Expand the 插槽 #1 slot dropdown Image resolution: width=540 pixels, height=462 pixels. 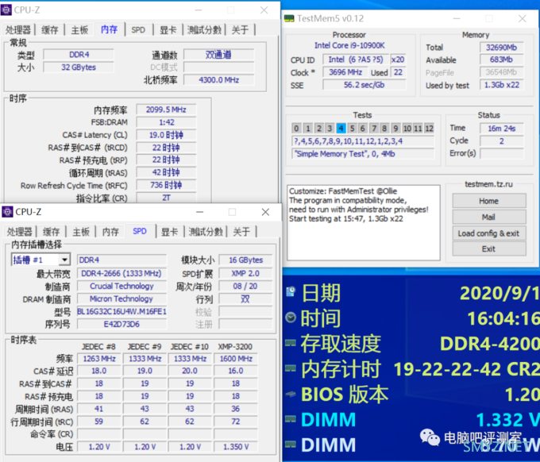point(64,260)
